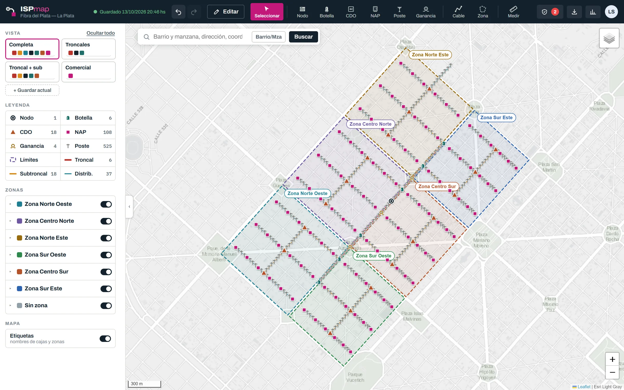Select the Ganancia tool

tap(426, 12)
